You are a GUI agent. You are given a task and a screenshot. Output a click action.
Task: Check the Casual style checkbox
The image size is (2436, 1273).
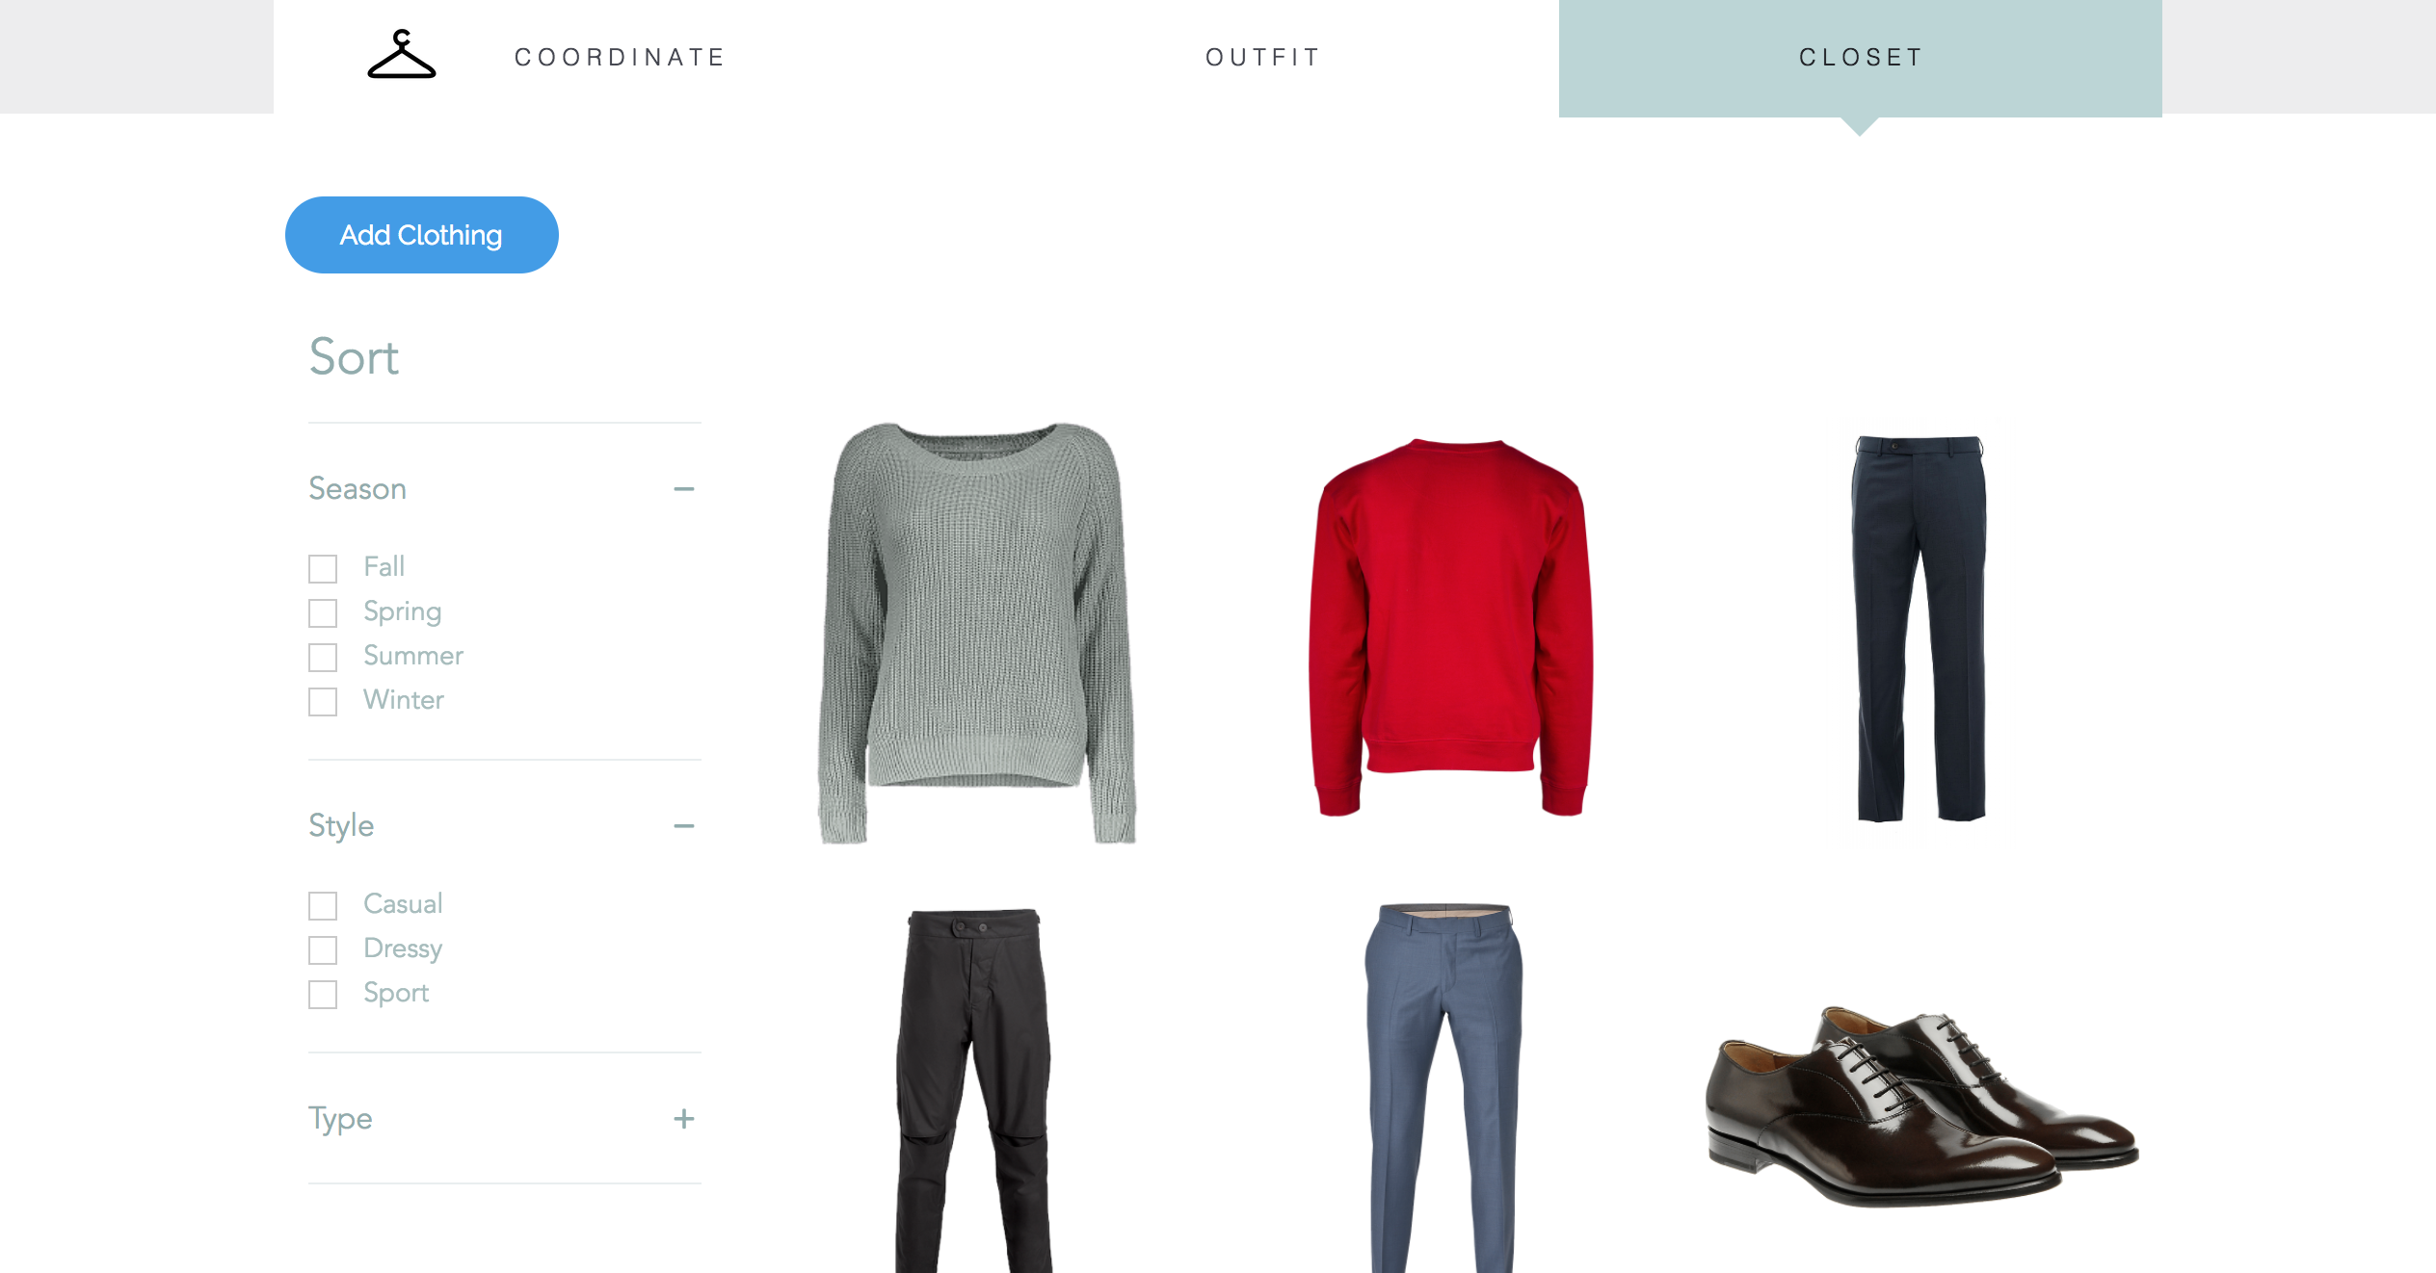coord(323,905)
